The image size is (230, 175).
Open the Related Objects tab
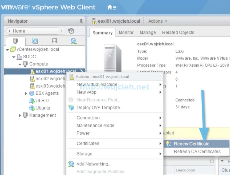pos(178,32)
